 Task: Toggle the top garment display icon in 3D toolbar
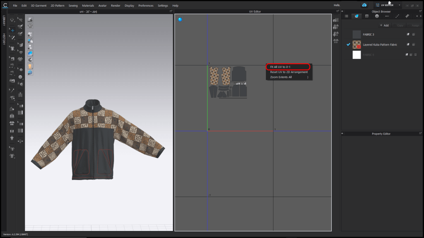(x=30, y=19)
